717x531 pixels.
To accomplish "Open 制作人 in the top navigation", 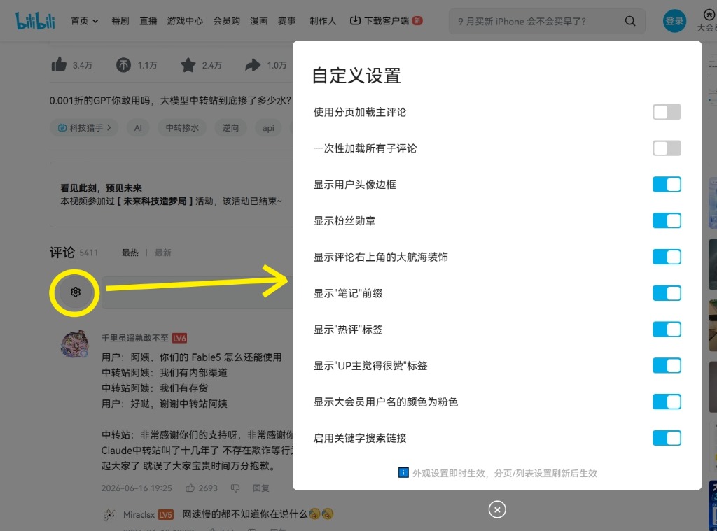I will coord(323,21).
